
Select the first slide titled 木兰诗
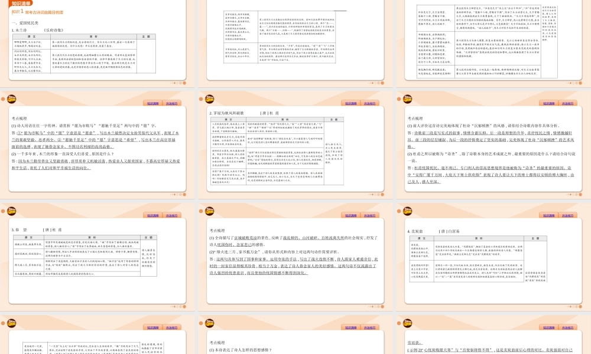98,47
